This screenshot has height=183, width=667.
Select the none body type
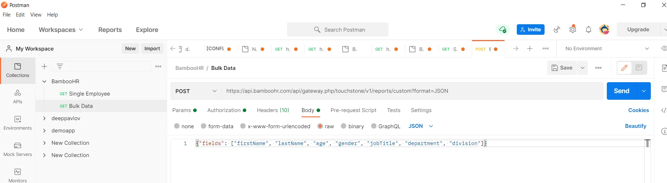[184, 126]
